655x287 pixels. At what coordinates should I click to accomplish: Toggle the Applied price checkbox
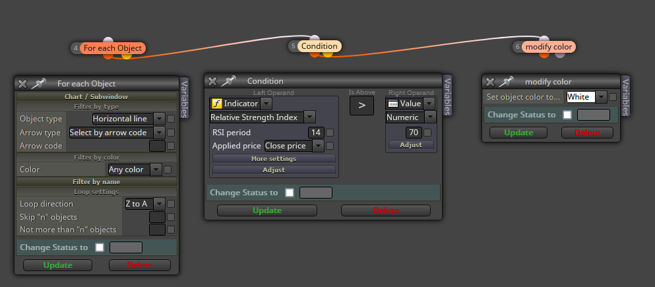(330, 146)
